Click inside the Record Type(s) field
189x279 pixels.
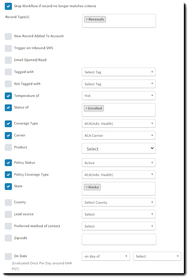[x=119, y=21]
